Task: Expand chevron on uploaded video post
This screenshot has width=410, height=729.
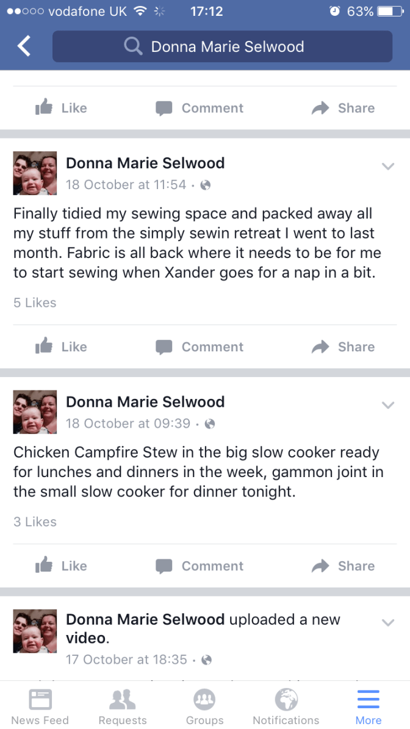Action: [388, 622]
